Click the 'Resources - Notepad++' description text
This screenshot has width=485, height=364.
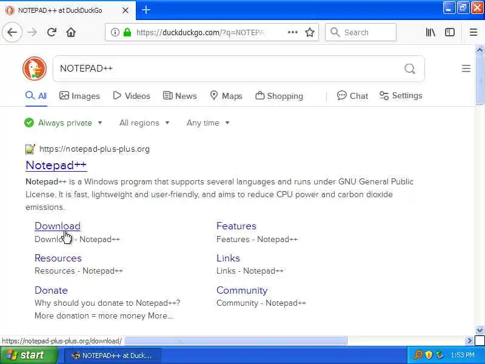click(79, 271)
